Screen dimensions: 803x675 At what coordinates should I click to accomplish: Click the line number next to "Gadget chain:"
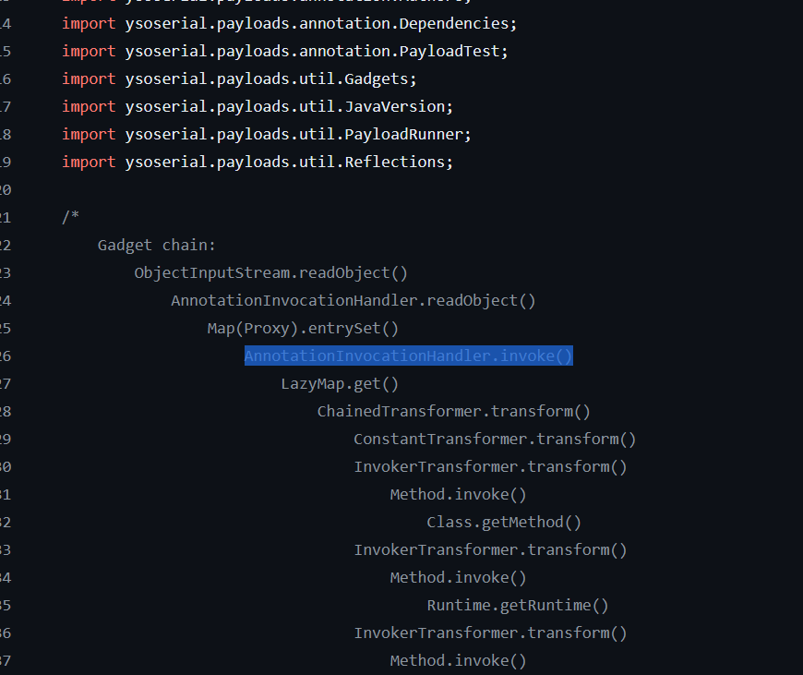click(5, 246)
